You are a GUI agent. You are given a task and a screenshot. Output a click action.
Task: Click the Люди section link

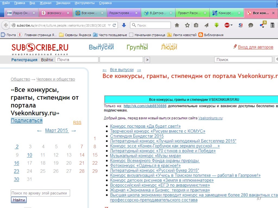pos(169,47)
